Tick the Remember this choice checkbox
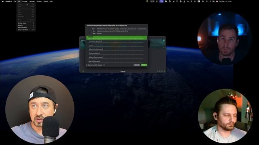Viewport: 259px width, 145px height. tap(87, 65)
